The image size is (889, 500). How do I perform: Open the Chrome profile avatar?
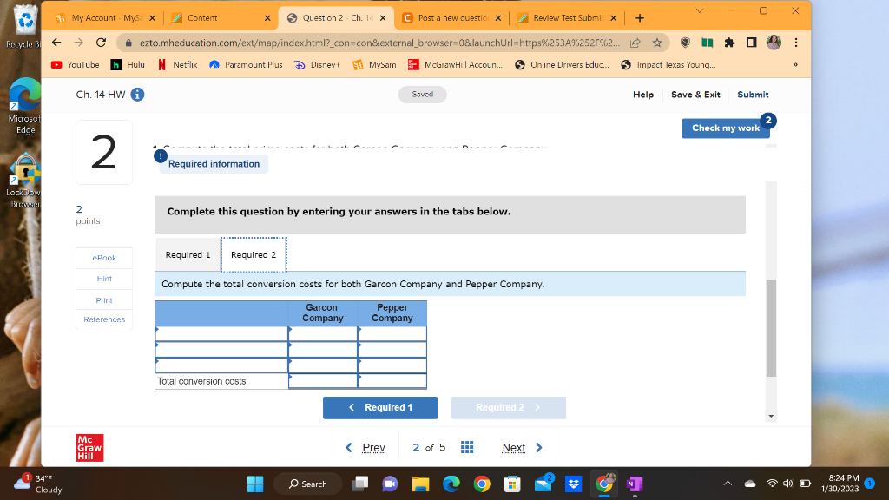click(774, 41)
